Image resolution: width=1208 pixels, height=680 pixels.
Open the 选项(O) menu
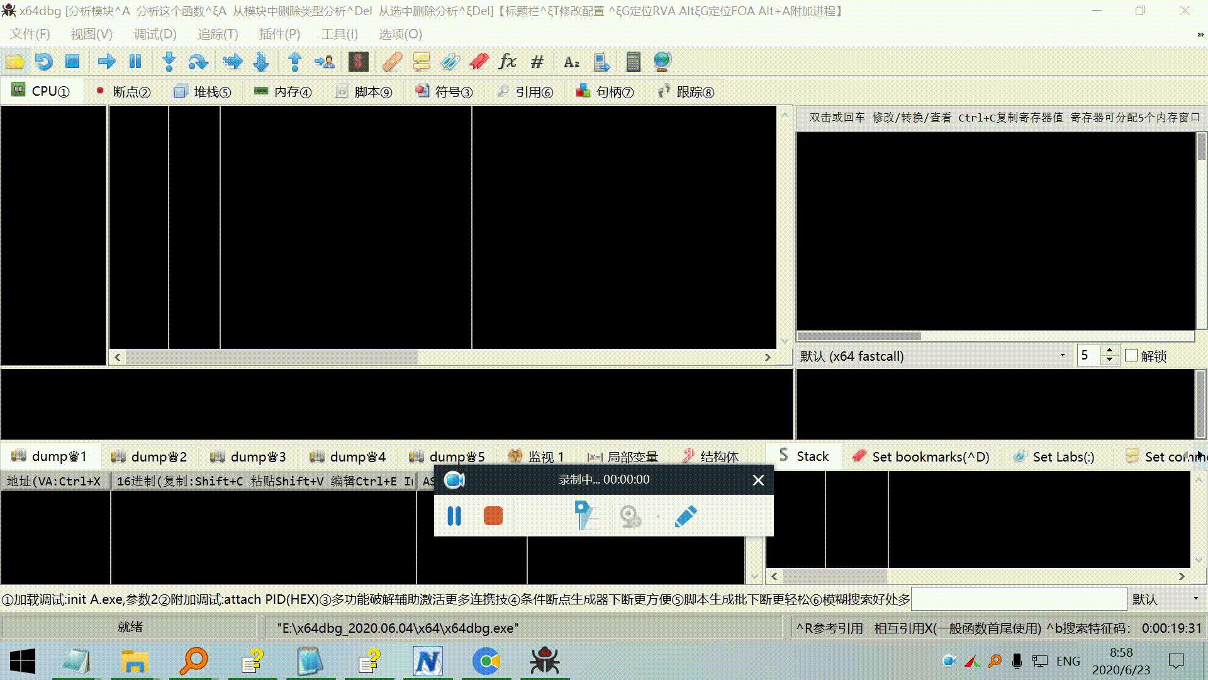tap(400, 34)
